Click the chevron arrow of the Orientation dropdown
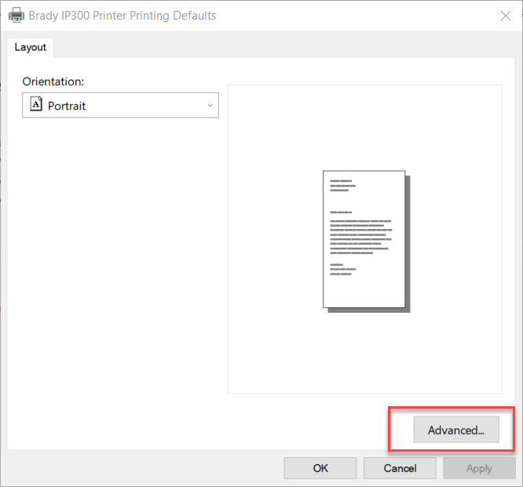Screen dimensions: 523x487 click(x=210, y=105)
